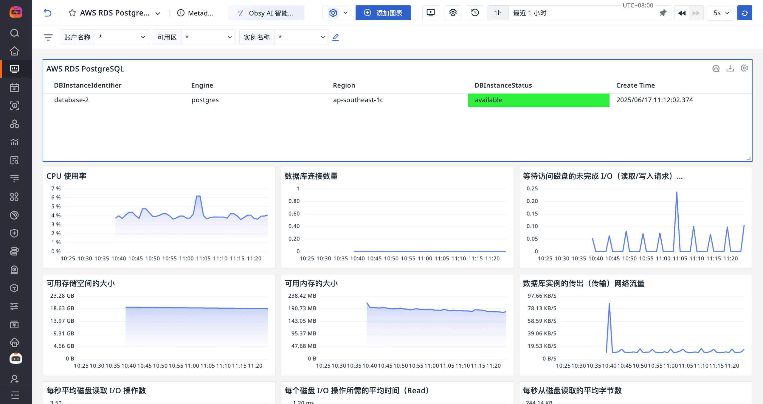Expand the dashboard title dropdown chevron
763x404 pixels.
158,13
